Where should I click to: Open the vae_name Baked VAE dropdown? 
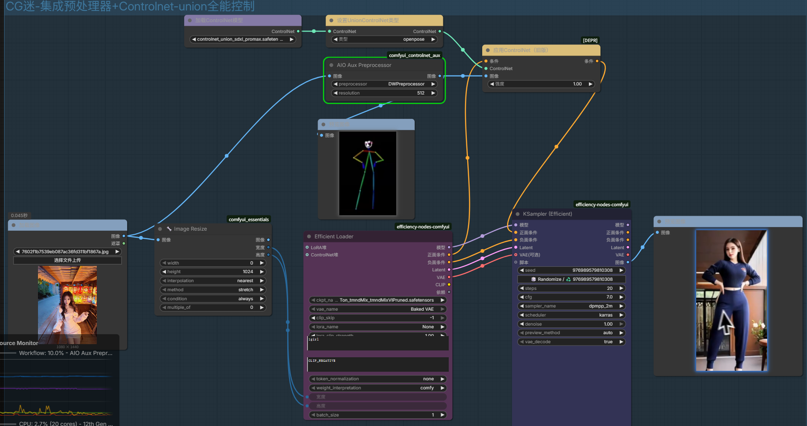pyautogui.click(x=378, y=309)
